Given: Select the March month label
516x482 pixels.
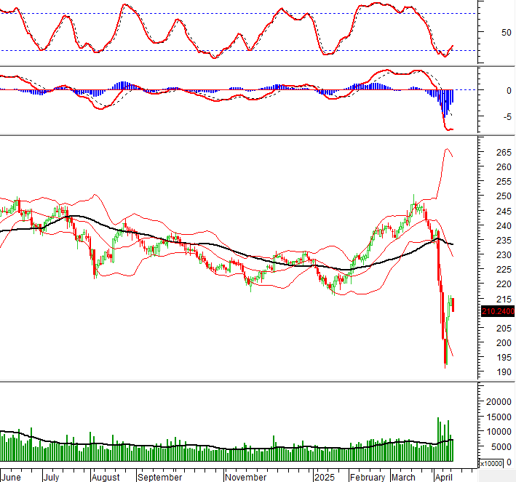Looking at the screenshot, I should [403, 478].
